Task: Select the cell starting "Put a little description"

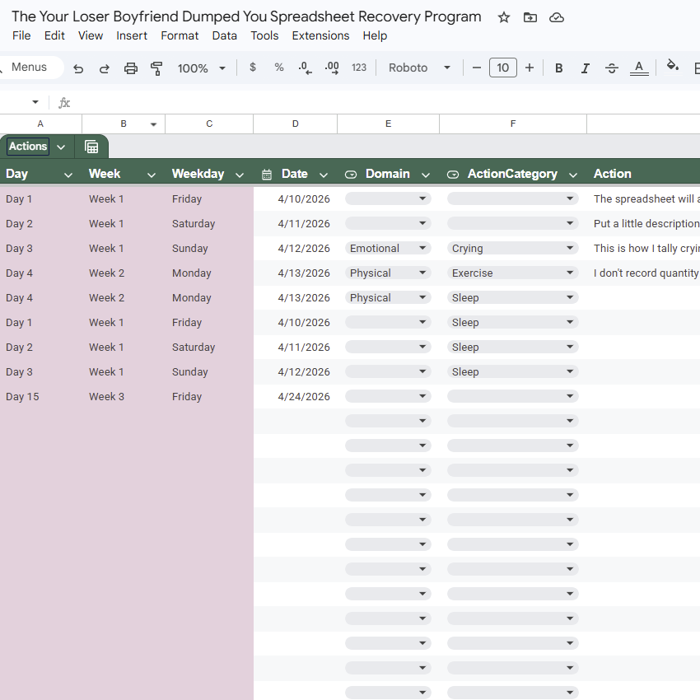Action: tap(644, 224)
